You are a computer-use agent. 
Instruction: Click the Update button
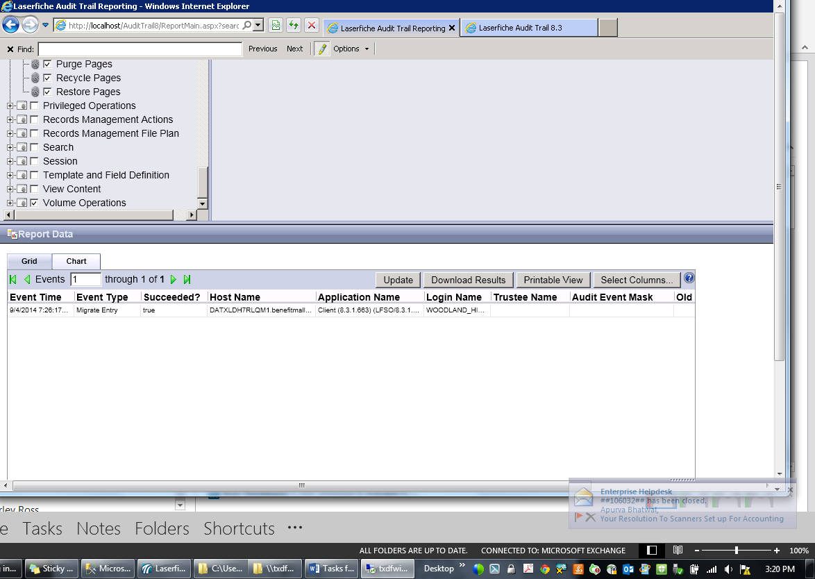click(x=398, y=280)
